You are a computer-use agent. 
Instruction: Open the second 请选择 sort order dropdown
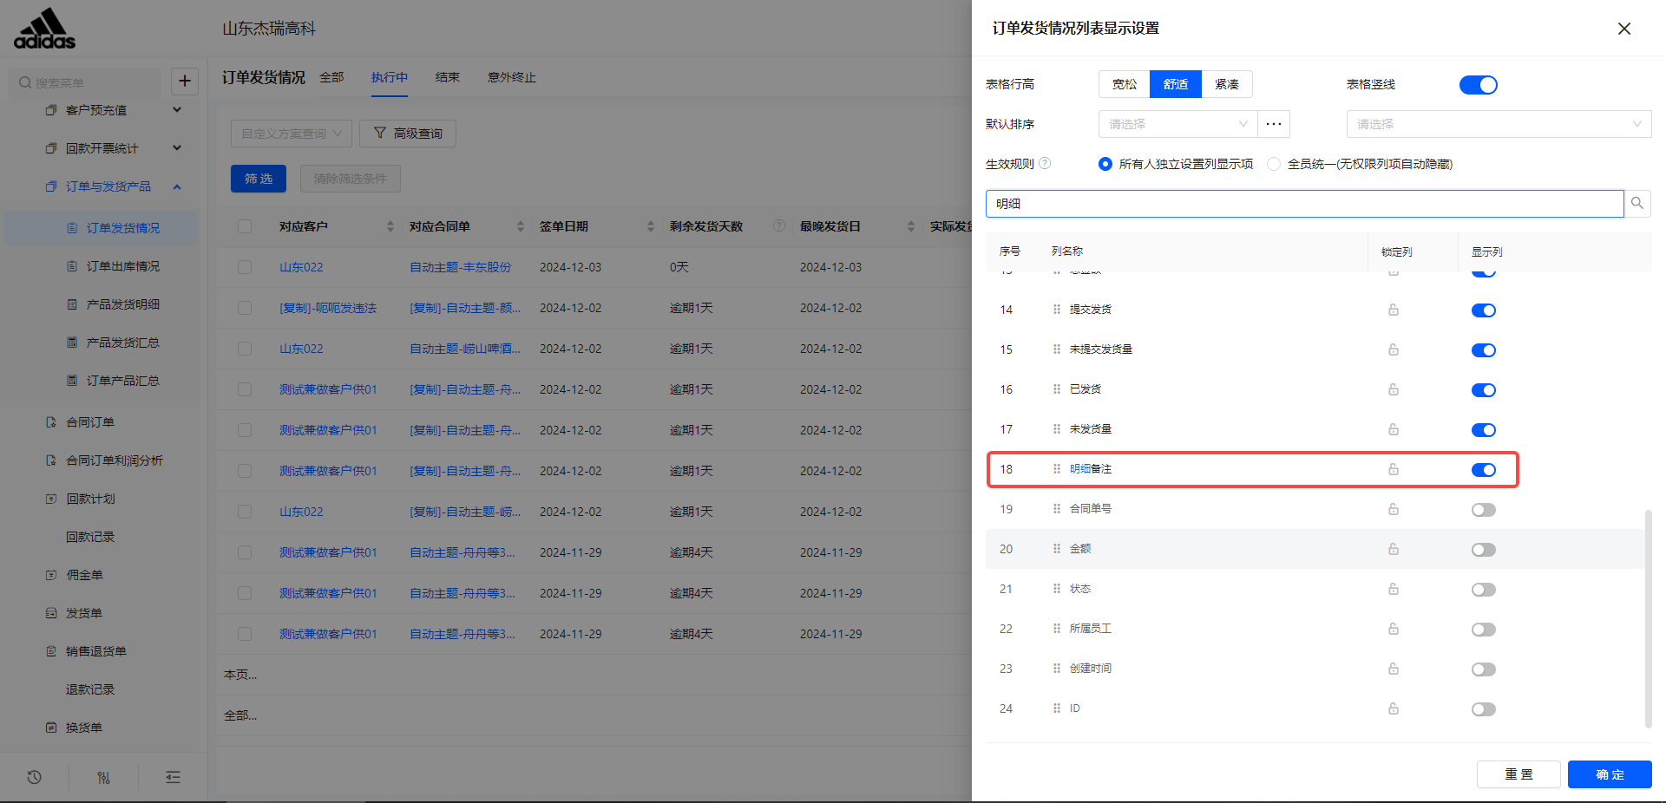(x=1499, y=124)
